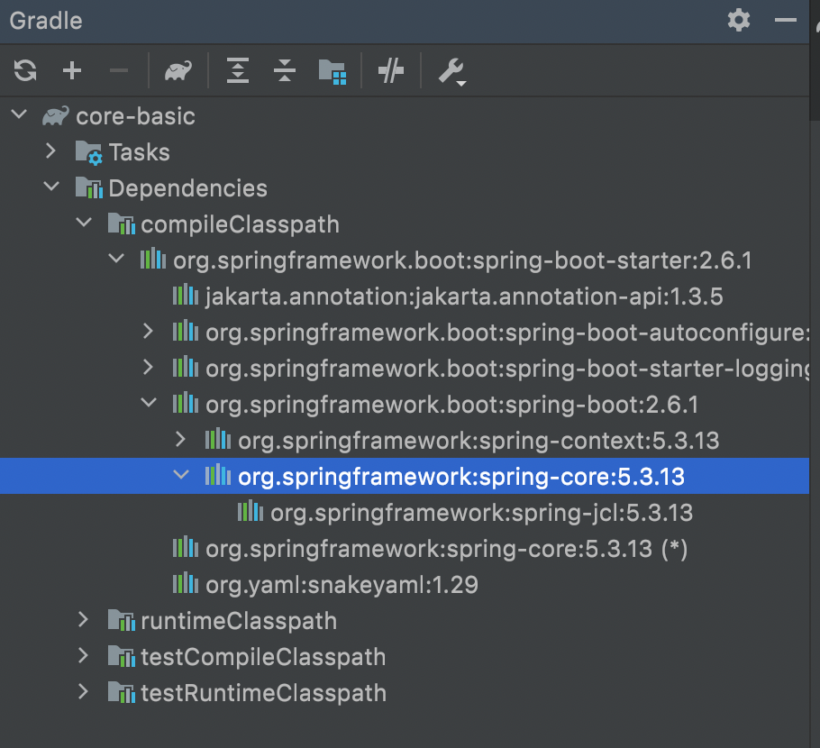Screen dimensions: 820x748
Task: Collapse selected spring-core:5.3.13 node
Action: point(181,475)
